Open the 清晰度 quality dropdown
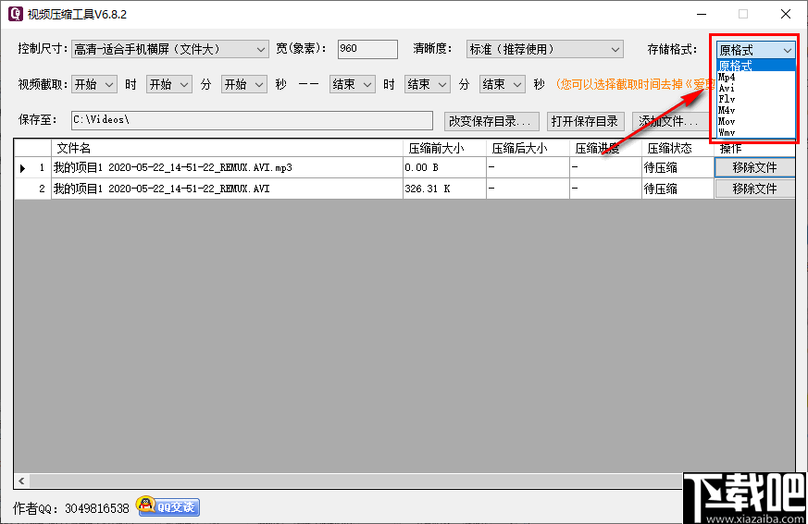Image resolution: width=808 pixels, height=524 pixels. (x=544, y=49)
